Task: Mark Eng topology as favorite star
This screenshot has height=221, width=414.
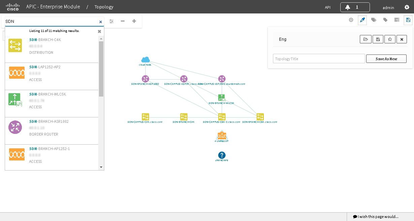Action: (390, 39)
